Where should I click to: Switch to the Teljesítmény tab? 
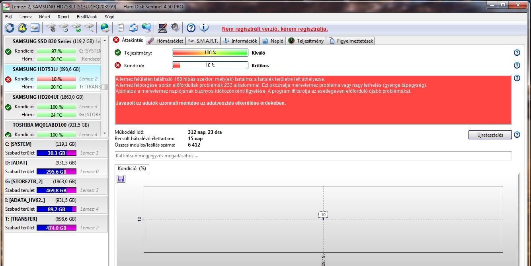coord(306,41)
